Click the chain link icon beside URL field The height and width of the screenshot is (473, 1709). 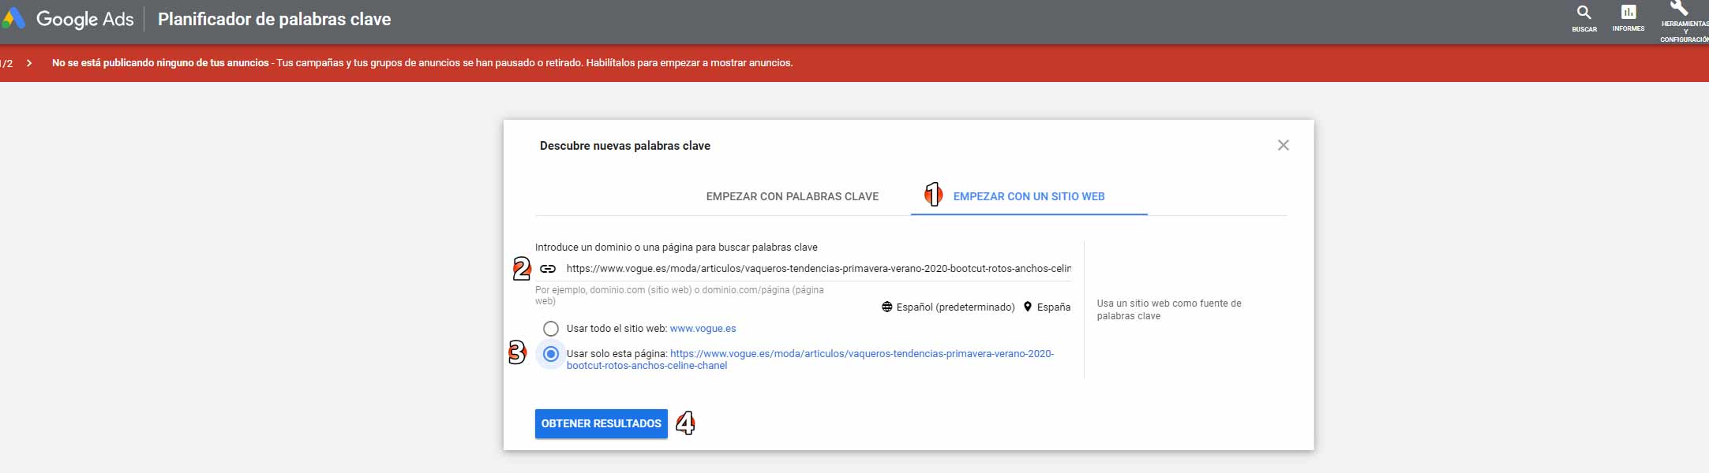(x=548, y=269)
